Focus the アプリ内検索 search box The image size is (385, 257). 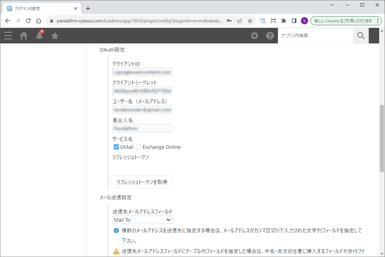pos(315,36)
